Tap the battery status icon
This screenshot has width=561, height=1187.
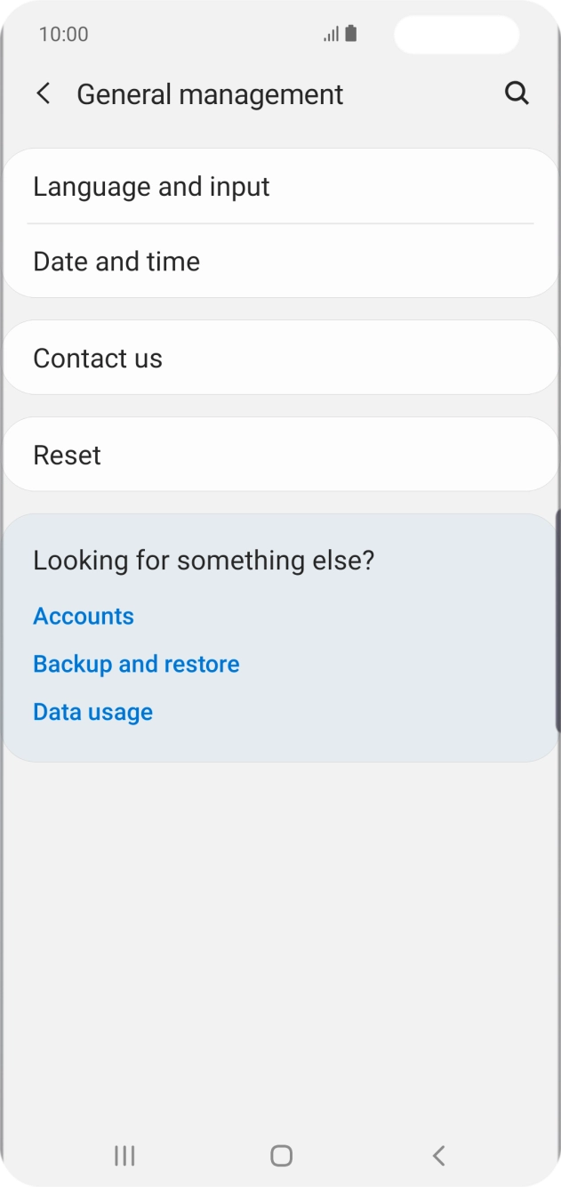click(x=351, y=34)
